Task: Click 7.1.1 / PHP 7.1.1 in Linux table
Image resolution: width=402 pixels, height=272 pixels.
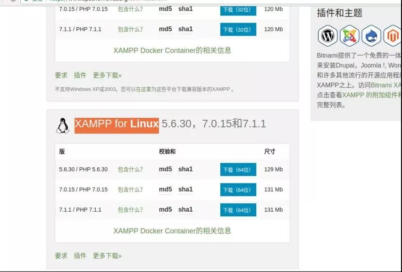Action: [80, 210]
